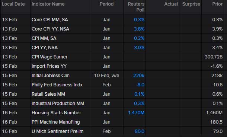Open the U Mich Sentiment Prelim indicator
The height and width of the screenshot is (137, 227).
coord(57,131)
